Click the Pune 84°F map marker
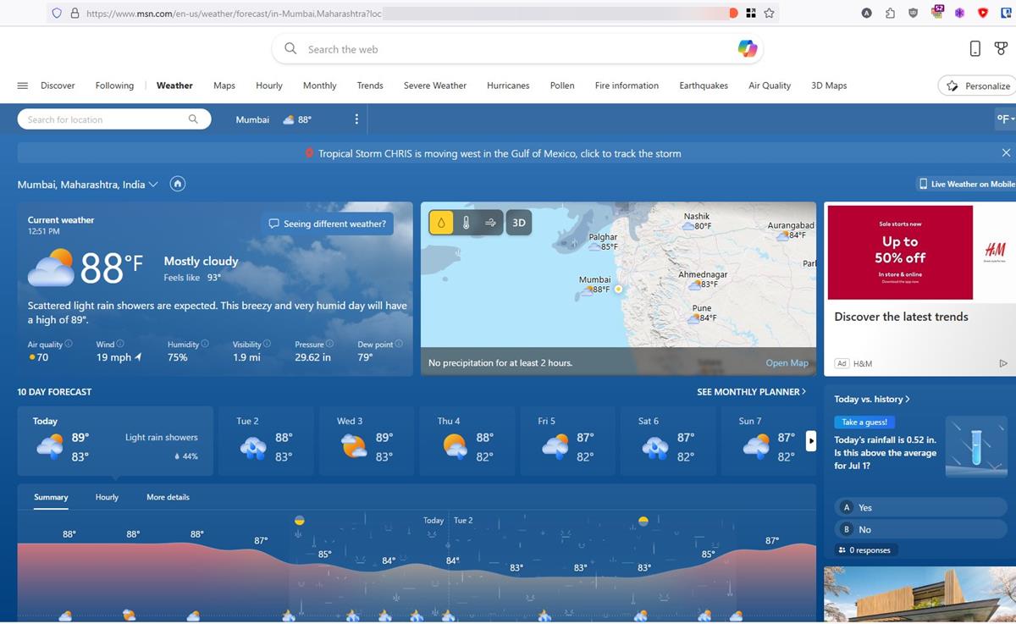 [x=702, y=313]
